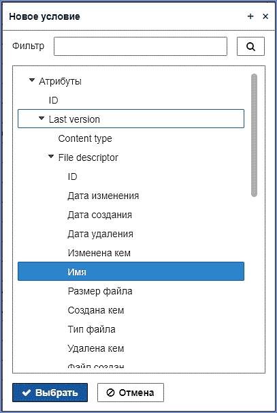
Task: Select the Тип файла item
Action: coord(91,329)
